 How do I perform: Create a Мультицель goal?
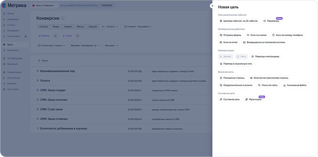254,99
